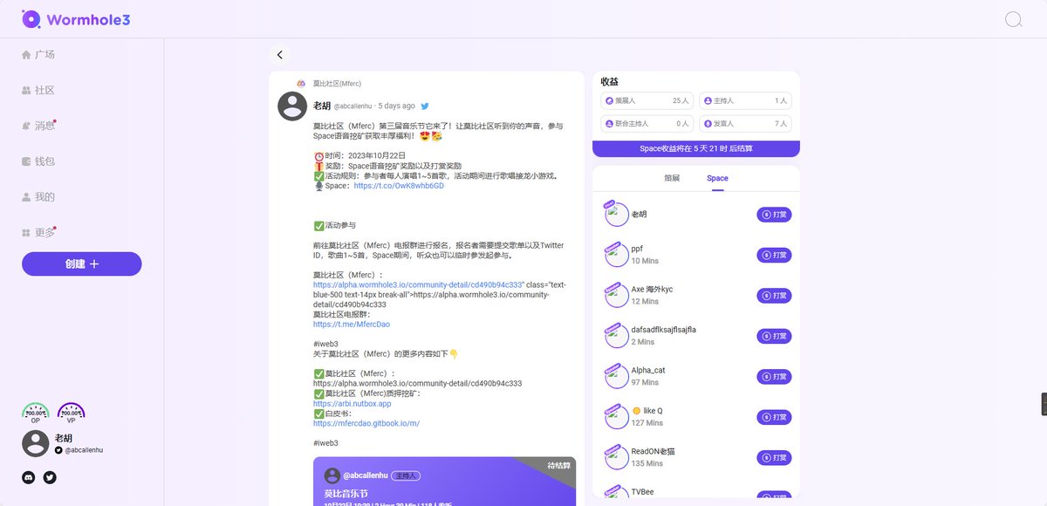This screenshot has height=506, width=1047.
Task: Click the 主持人 1 人 stat box
Action: (745, 100)
